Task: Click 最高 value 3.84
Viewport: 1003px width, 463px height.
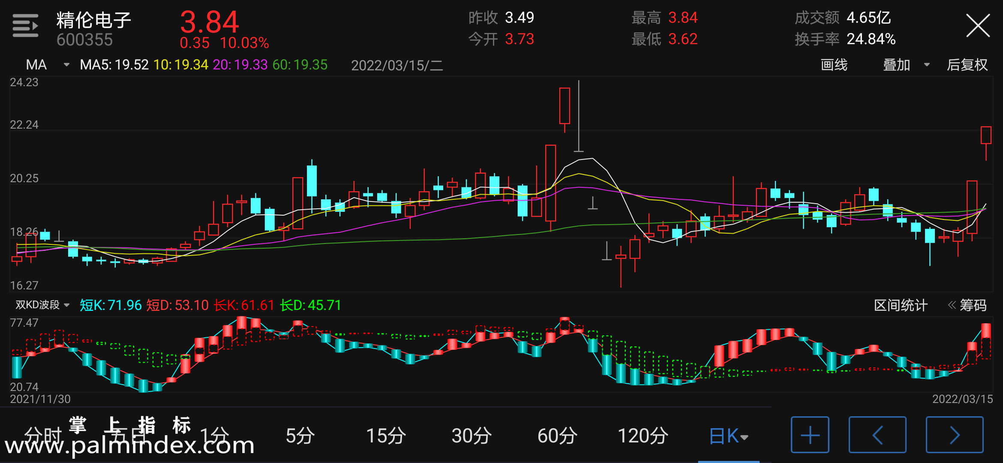Action: 683,18
